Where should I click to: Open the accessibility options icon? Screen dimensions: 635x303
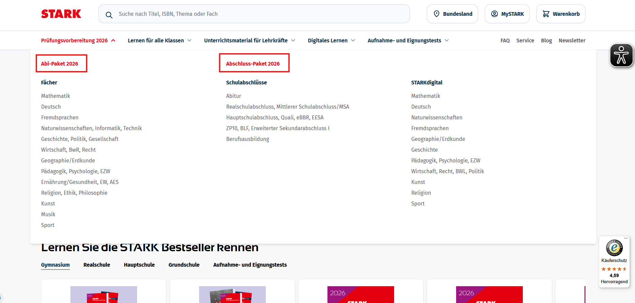pos(621,55)
